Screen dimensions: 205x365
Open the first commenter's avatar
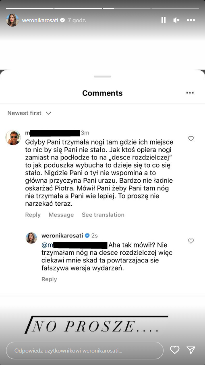coord(13,138)
